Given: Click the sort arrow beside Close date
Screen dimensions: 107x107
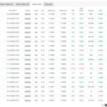Looking at the screenshot, I should tap(16, 10).
